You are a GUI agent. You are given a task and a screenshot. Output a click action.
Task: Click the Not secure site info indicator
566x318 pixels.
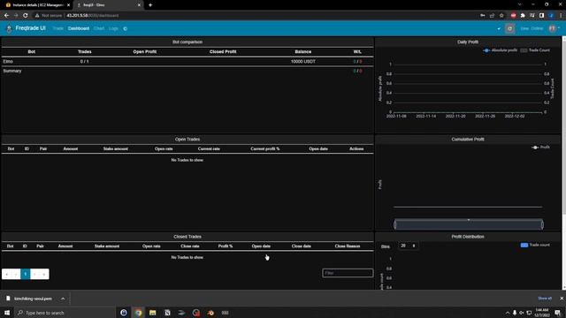click(49, 16)
